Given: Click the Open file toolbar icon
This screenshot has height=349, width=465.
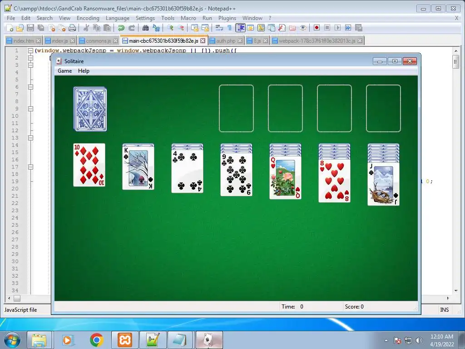Looking at the screenshot, I should (x=20, y=28).
